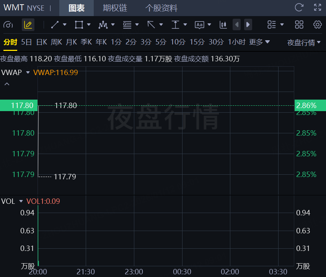
Task: Expand the arrow tool options dropdown
Action: pos(161,25)
